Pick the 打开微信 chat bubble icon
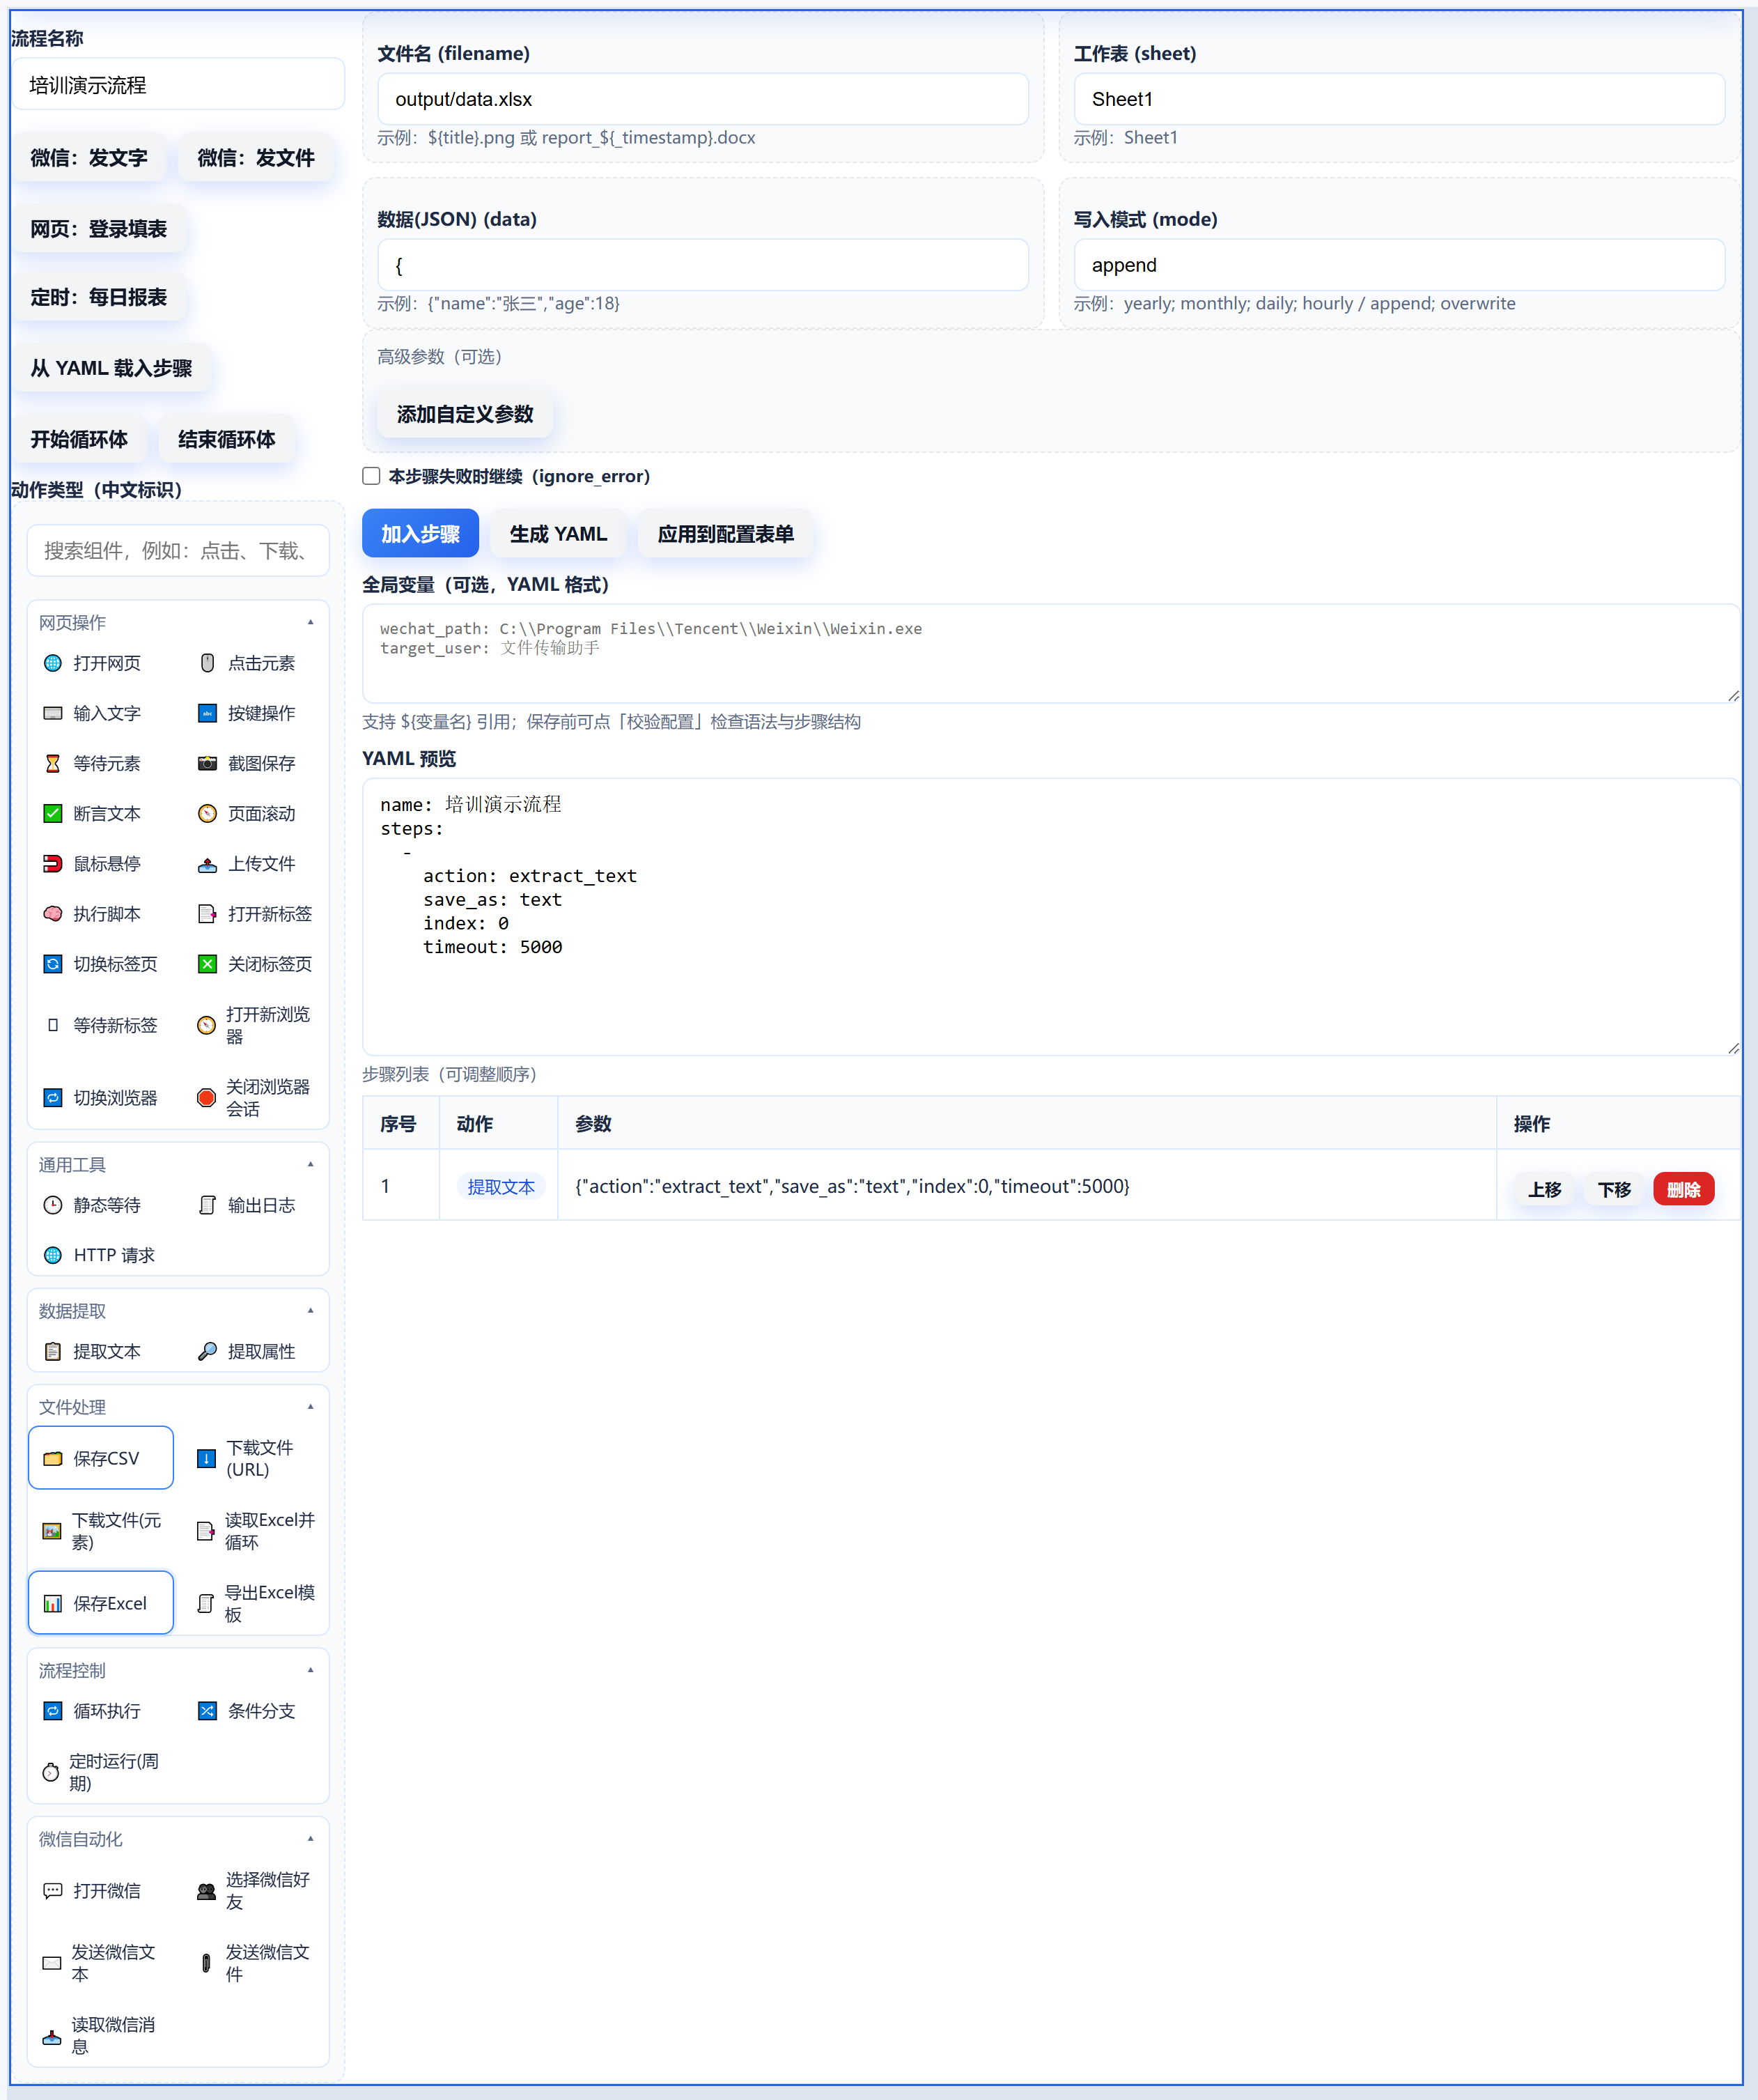Image resolution: width=1758 pixels, height=2100 pixels. tap(53, 1890)
